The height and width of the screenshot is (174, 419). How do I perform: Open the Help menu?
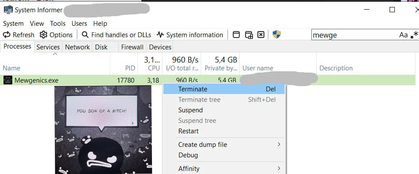100,24
